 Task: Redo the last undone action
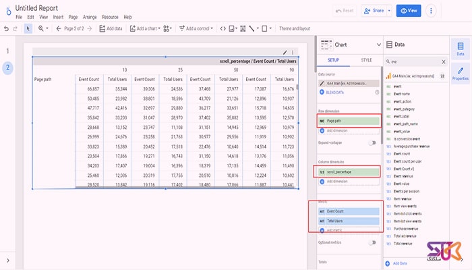[x=15, y=28]
